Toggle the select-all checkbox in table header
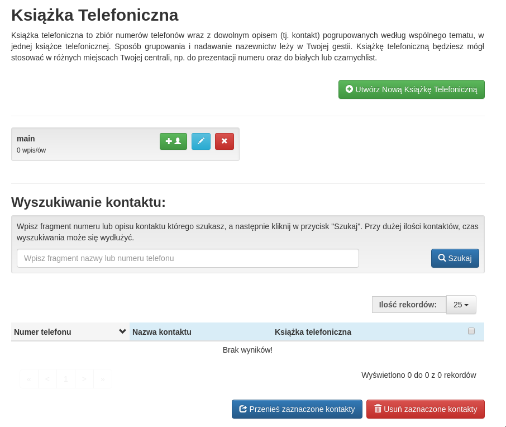Screen dimensions: 506x427 [471, 331]
